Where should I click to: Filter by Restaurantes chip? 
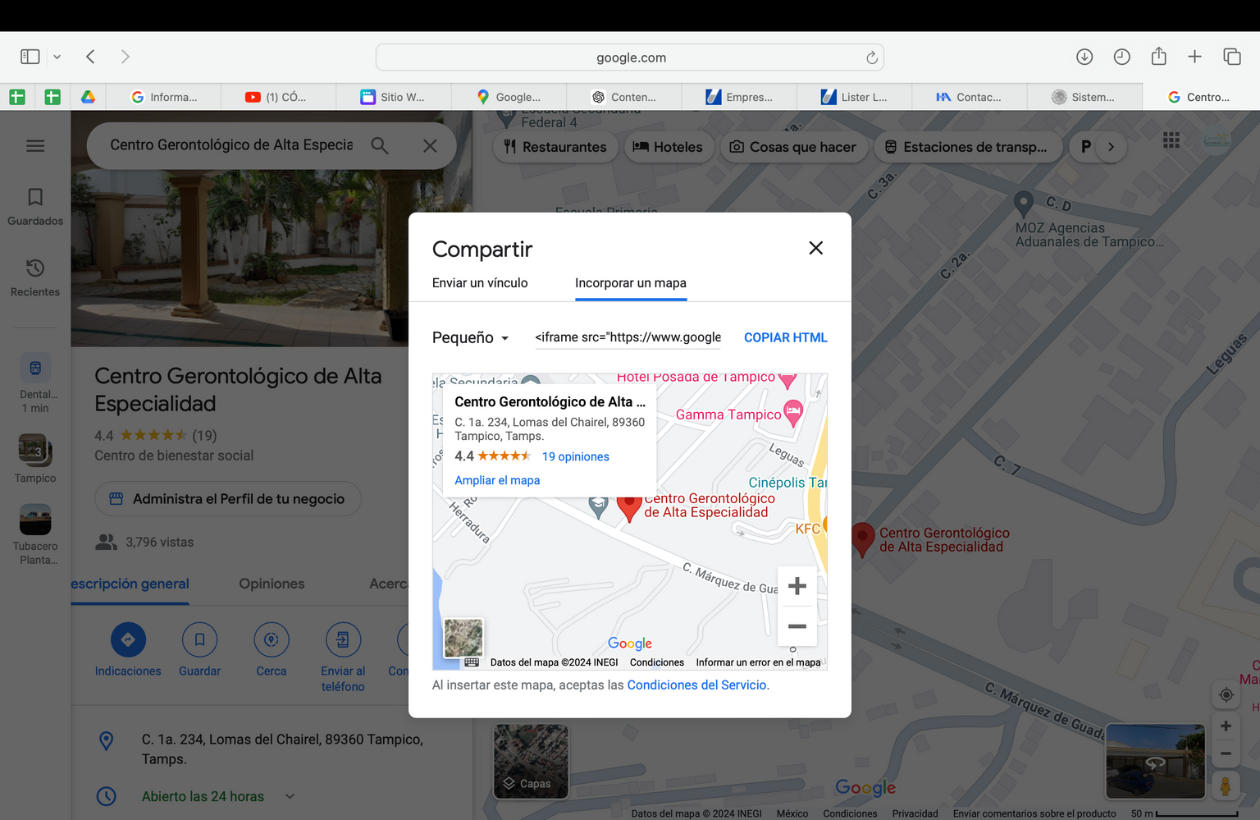(x=555, y=147)
